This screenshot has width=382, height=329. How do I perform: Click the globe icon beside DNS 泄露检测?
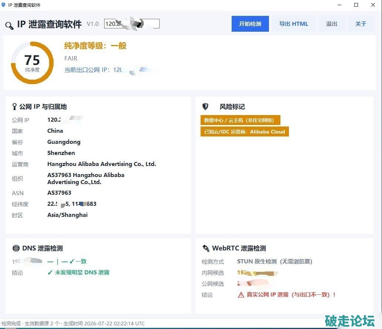click(x=16, y=248)
